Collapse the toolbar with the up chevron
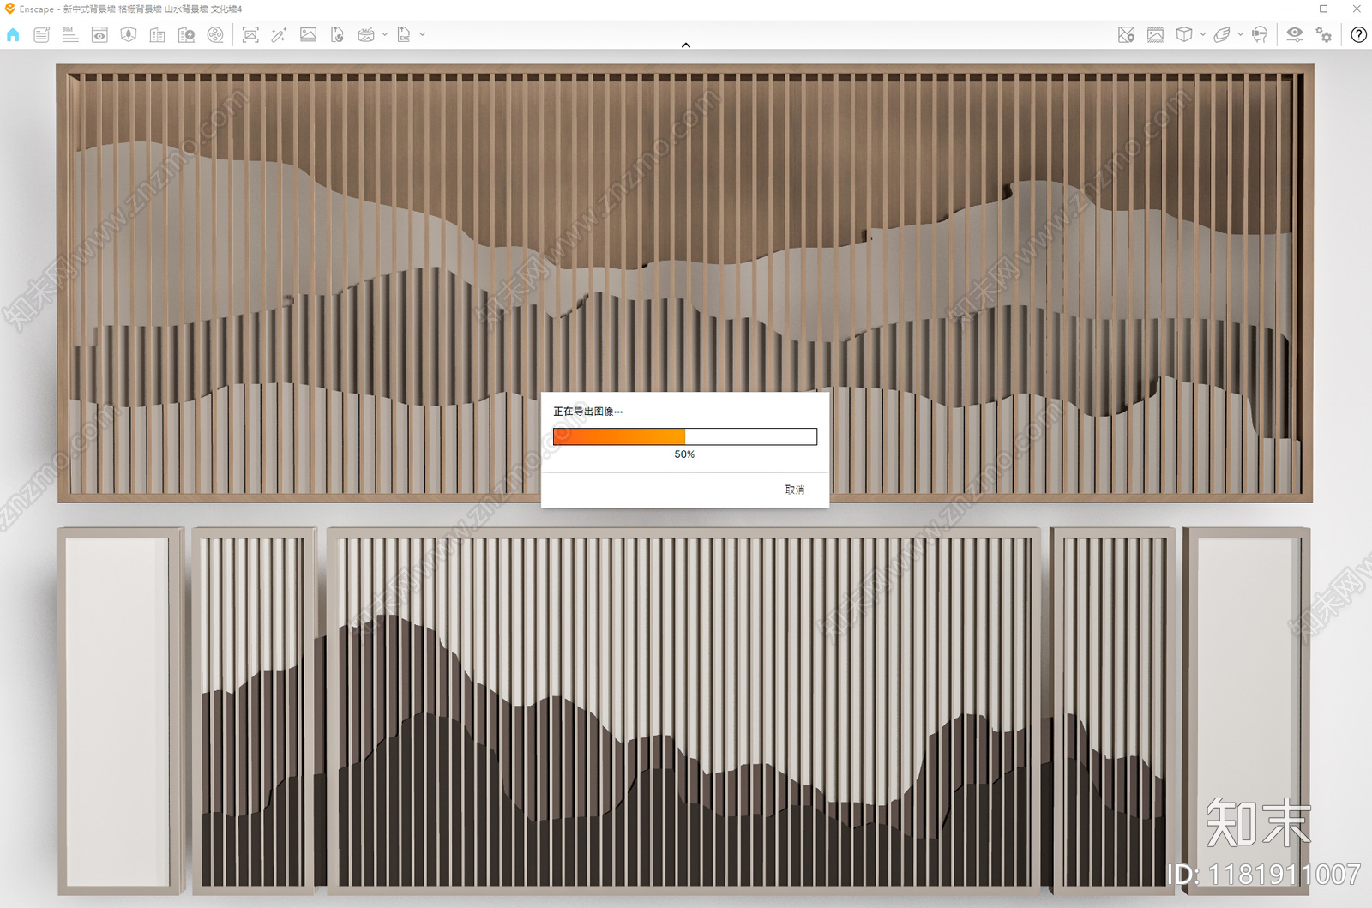Screen dimensions: 1372x908 (686, 45)
